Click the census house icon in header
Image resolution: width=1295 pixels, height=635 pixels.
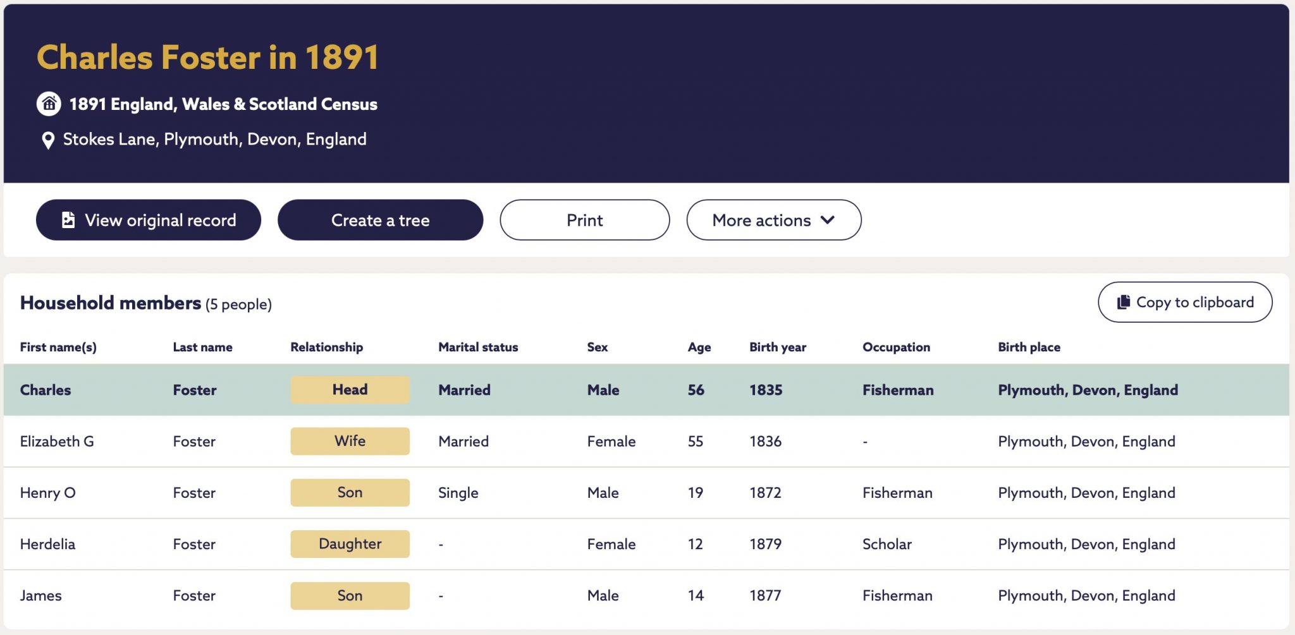pos(49,104)
